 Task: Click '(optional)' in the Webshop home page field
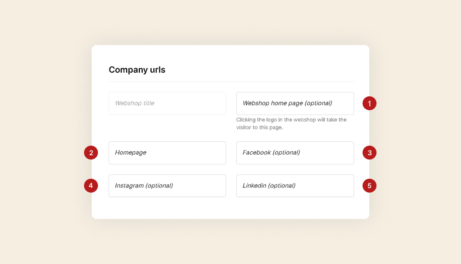[318, 103]
